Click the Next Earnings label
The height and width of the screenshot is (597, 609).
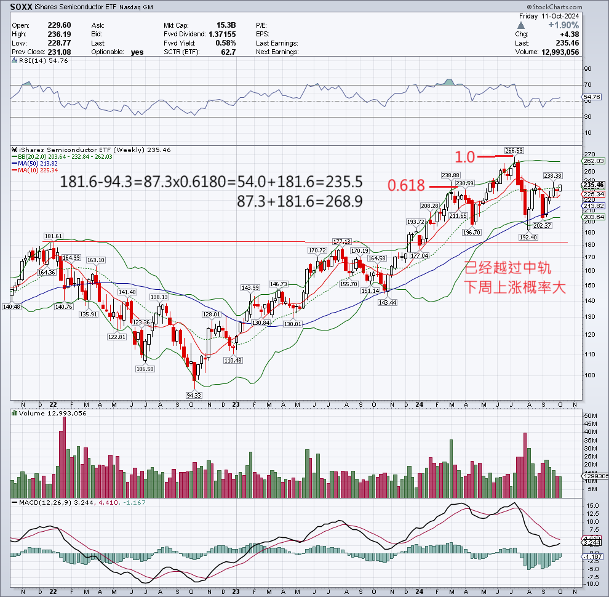tap(277, 52)
